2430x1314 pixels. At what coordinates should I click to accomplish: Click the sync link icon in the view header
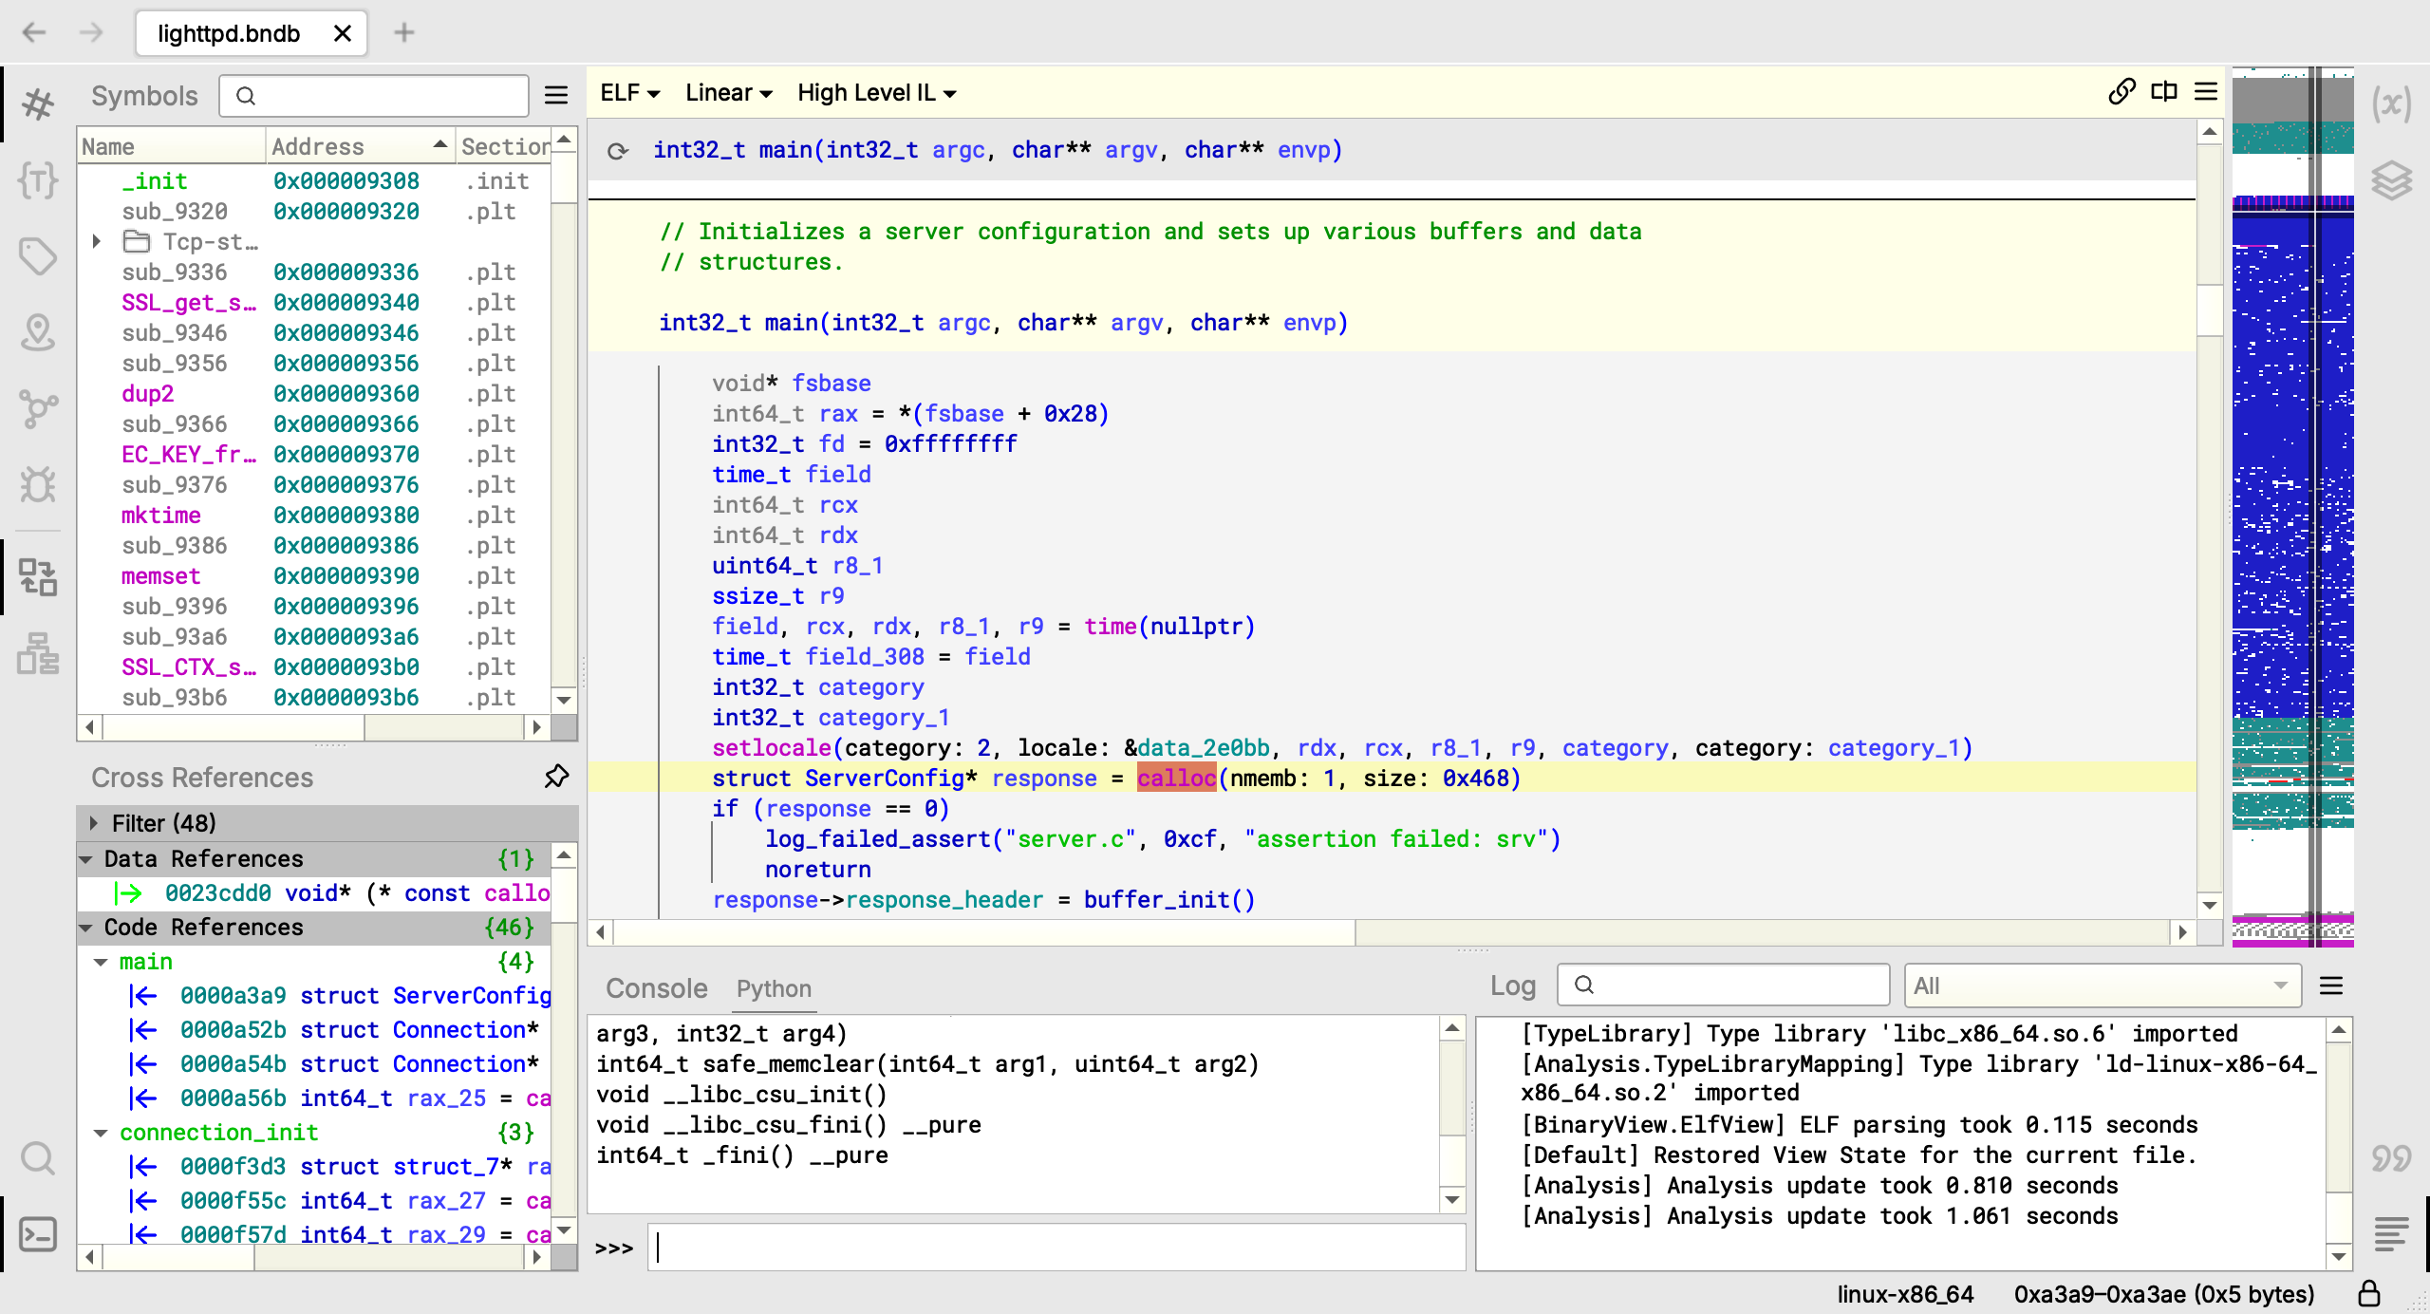[2122, 92]
